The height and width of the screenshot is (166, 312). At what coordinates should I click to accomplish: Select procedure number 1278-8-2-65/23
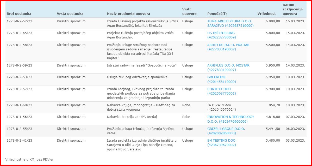(20, 33)
